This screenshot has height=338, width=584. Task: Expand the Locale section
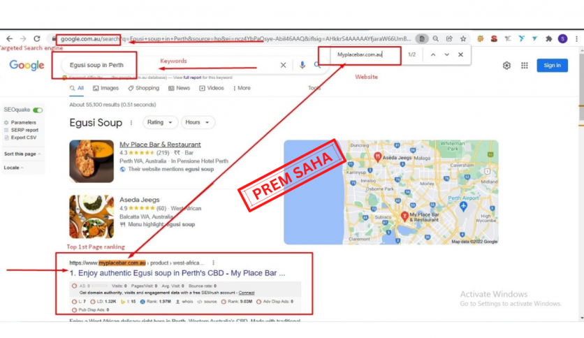[x=14, y=168]
